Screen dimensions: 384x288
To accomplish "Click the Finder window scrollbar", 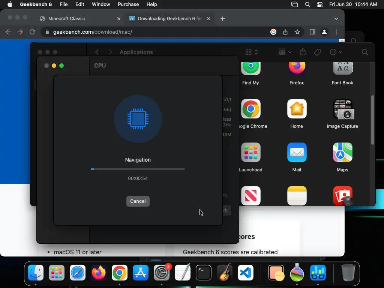I will [x=372, y=120].
